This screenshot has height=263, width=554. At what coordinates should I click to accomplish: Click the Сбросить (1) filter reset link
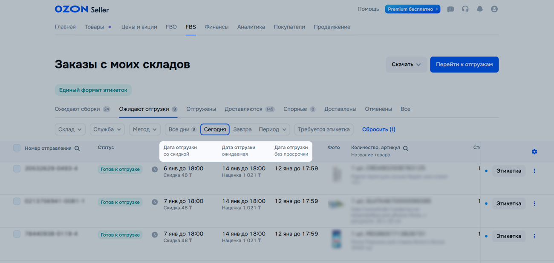coord(378,129)
